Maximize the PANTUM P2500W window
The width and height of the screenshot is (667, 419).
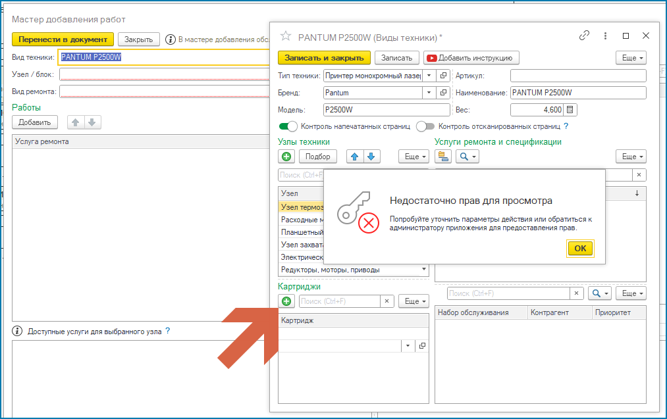pyautogui.click(x=626, y=36)
